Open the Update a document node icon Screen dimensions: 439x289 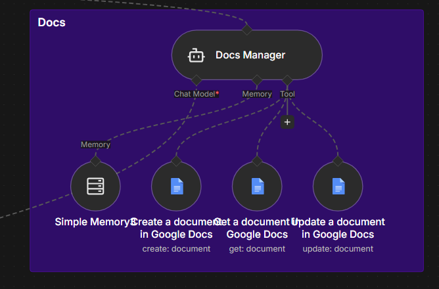[x=338, y=186]
